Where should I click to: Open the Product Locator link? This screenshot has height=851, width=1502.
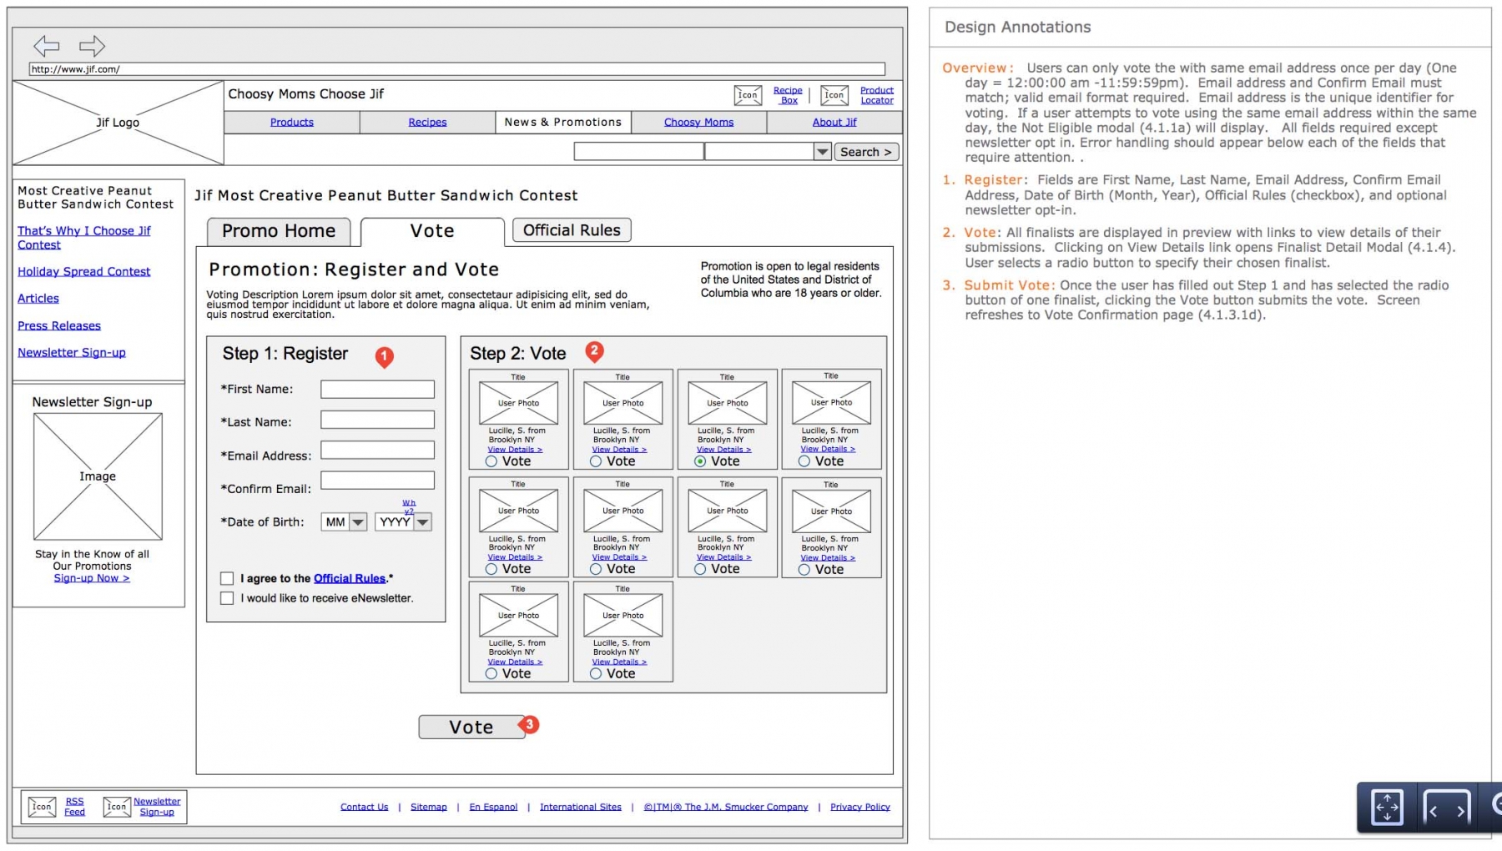(877, 95)
